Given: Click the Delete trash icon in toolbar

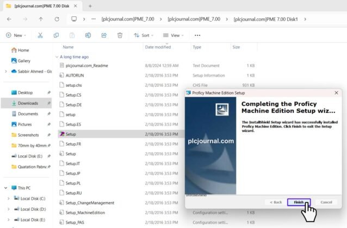Looking at the screenshot, I should point(120,35).
